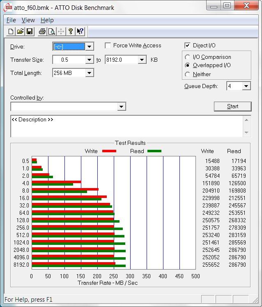Viewport: 262px width, 307px height.
Task: Open the File menu
Action: [x=11, y=20]
